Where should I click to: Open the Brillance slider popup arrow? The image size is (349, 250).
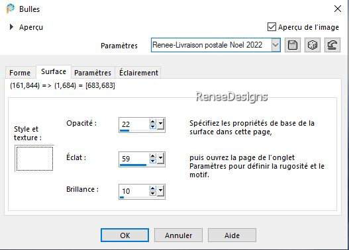tap(160, 191)
